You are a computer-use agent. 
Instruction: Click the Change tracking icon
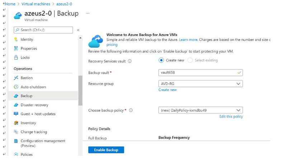pos(16,132)
